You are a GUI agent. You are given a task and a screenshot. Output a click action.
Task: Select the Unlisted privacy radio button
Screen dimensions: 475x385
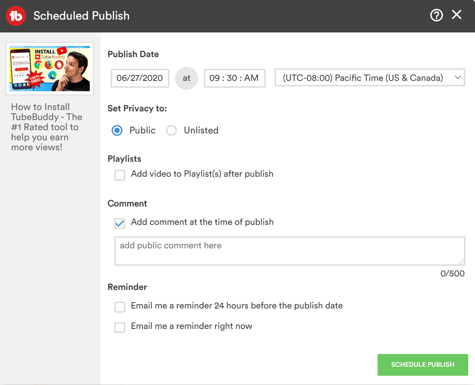click(x=171, y=130)
